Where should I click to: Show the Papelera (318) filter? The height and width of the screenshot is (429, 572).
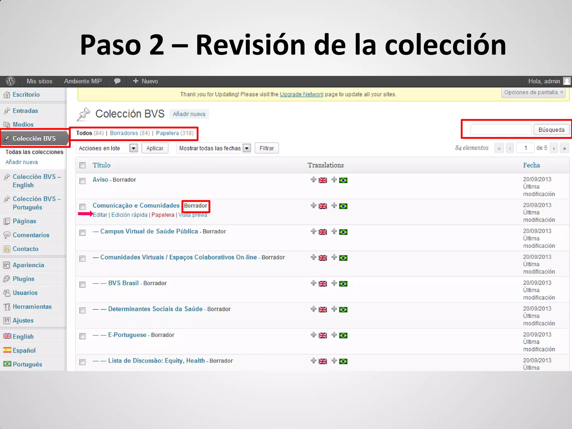coord(175,133)
